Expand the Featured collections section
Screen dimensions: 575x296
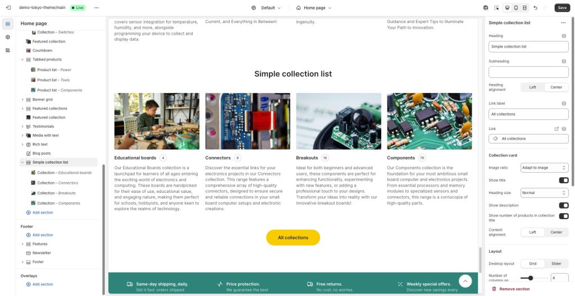22,109
